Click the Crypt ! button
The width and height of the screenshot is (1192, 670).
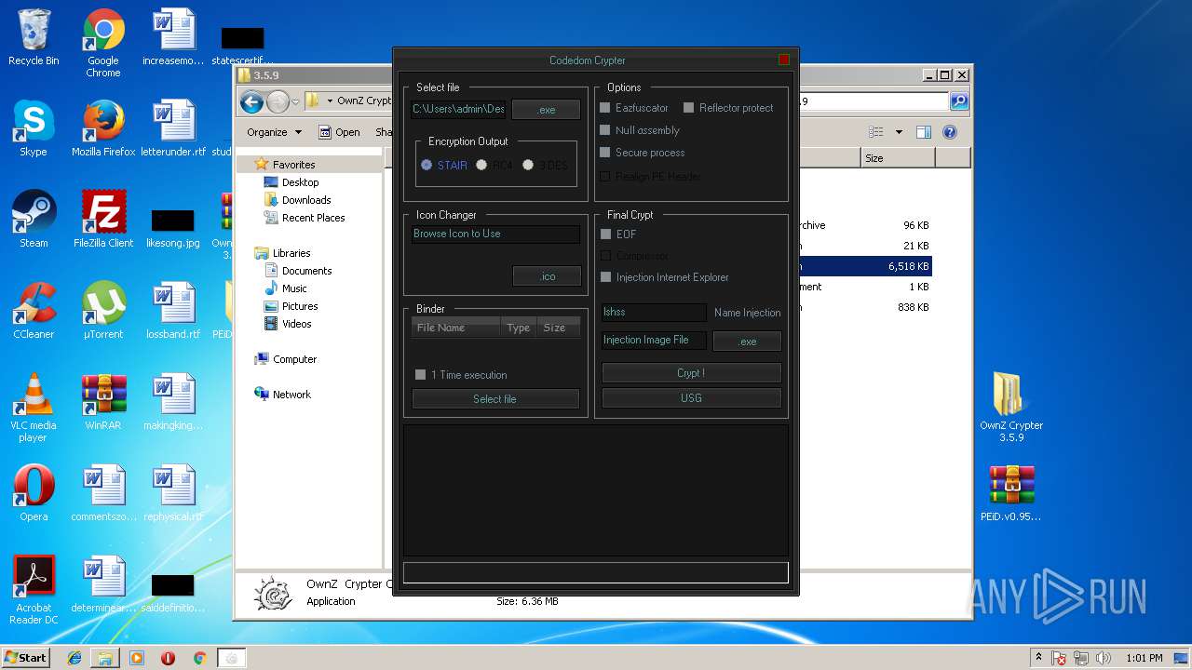click(691, 373)
